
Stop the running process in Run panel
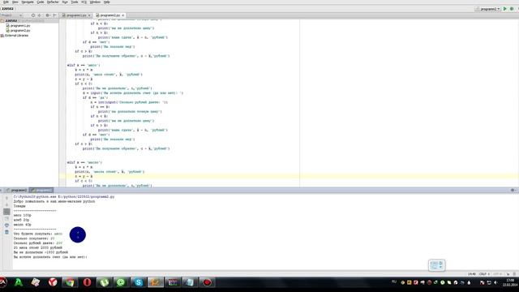[x=6, y=212]
